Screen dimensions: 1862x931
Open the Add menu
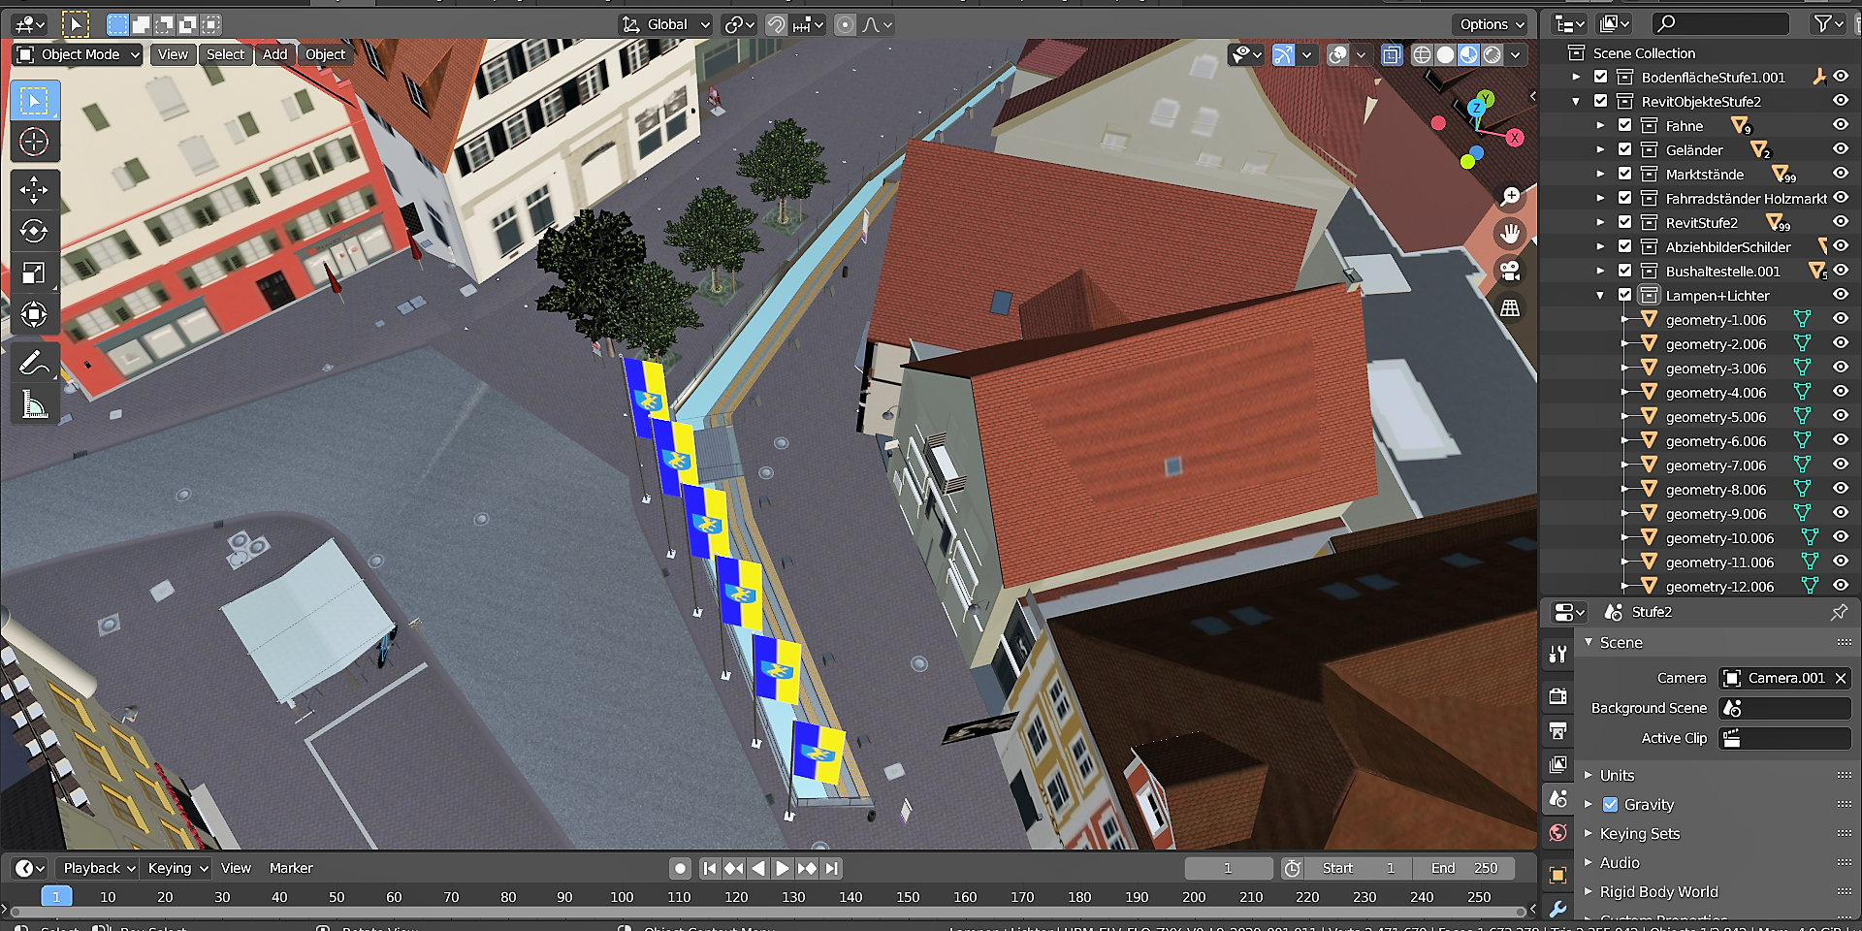pyautogui.click(x=274, y=54)
